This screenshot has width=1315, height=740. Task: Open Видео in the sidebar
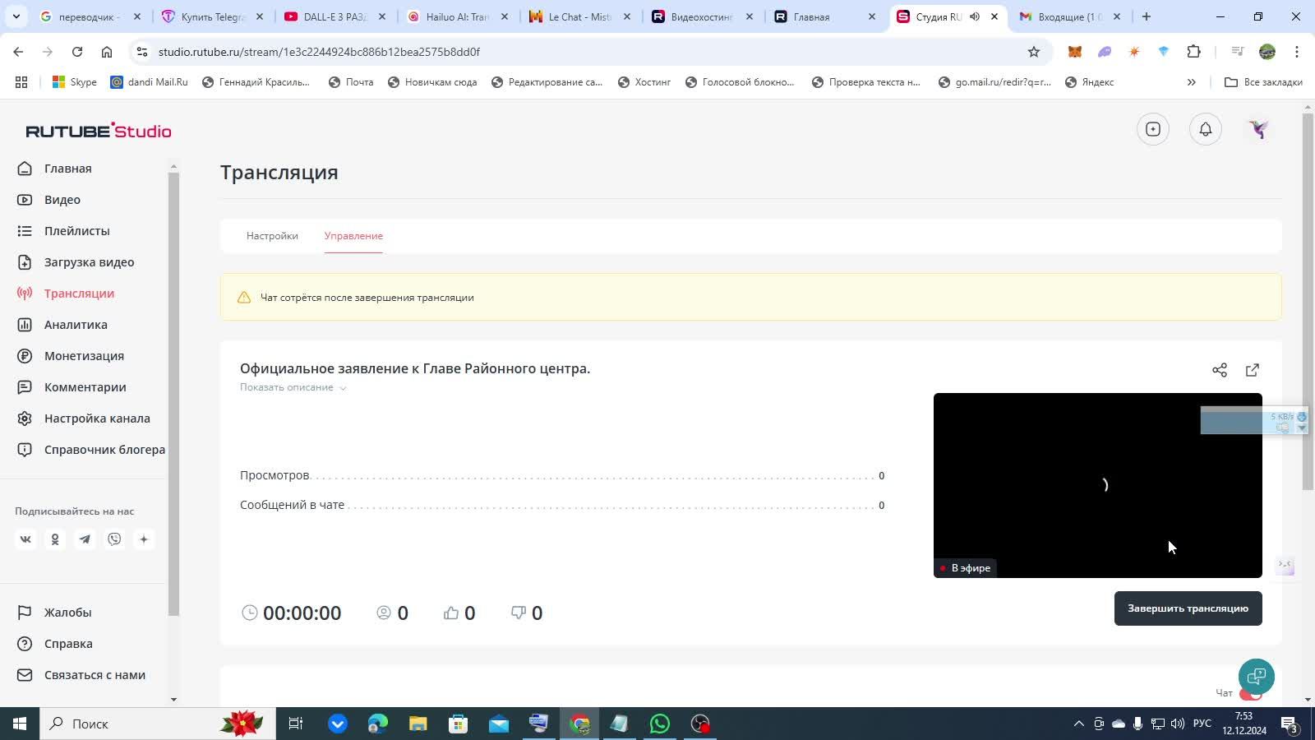tap(62, 200)
